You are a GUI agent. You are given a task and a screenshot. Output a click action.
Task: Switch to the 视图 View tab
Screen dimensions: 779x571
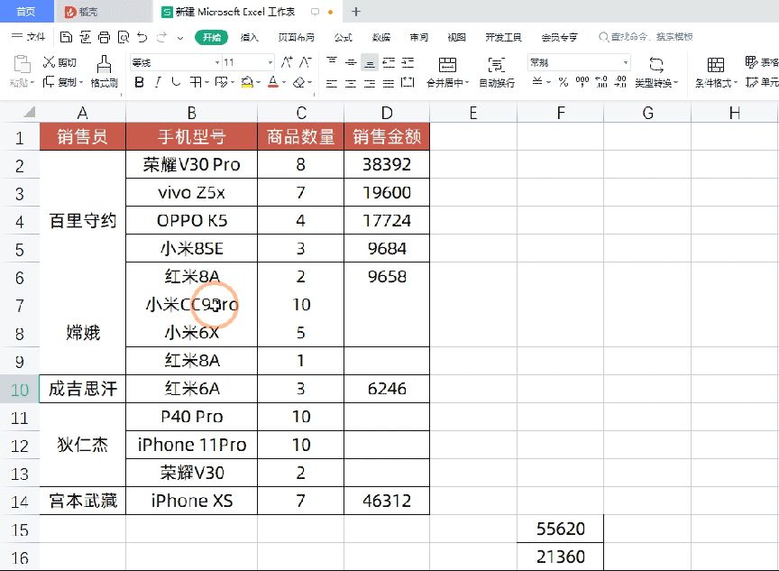[x=456, y=37]
